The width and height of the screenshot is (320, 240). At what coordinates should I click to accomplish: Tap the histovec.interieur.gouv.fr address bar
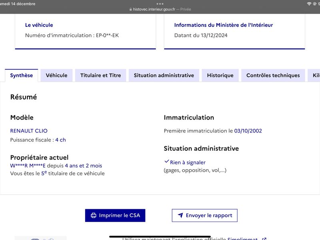154,9
